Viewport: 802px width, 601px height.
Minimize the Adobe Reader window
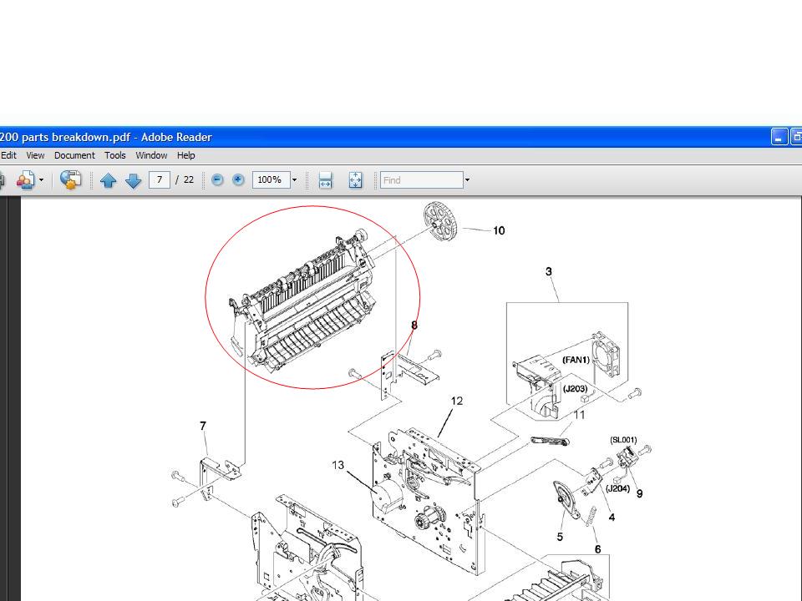779,137
